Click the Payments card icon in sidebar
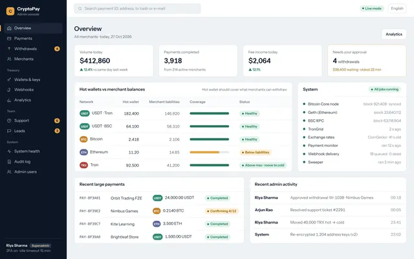Screen dimensions: 414x259 9,39
